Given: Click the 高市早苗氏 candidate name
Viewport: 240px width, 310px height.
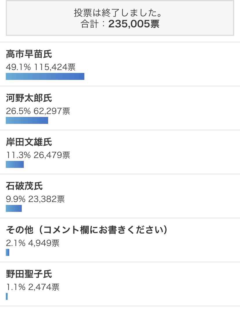Looking at the screenshot, I should [x=29, y=54].
